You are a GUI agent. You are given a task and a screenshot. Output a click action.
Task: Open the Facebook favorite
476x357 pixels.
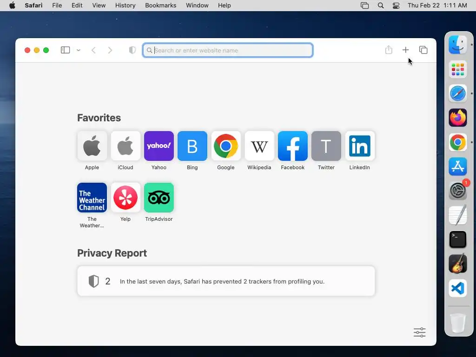(293, 146)
